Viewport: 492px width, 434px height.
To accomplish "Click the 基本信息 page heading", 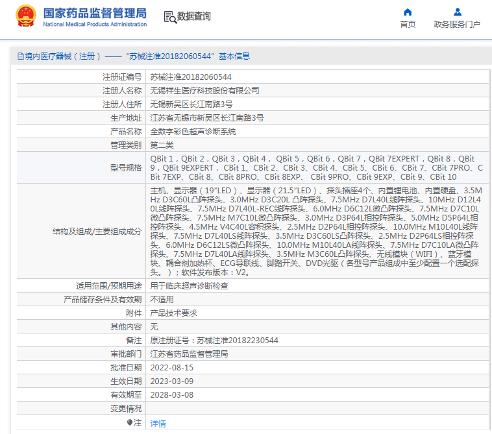I will (234, 56).
